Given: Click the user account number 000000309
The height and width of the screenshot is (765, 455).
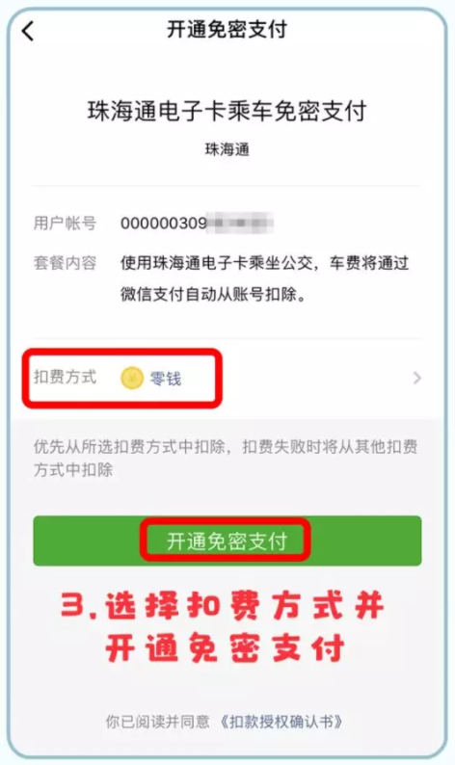Looking at the screenshot, I should [x=164, y=224].
